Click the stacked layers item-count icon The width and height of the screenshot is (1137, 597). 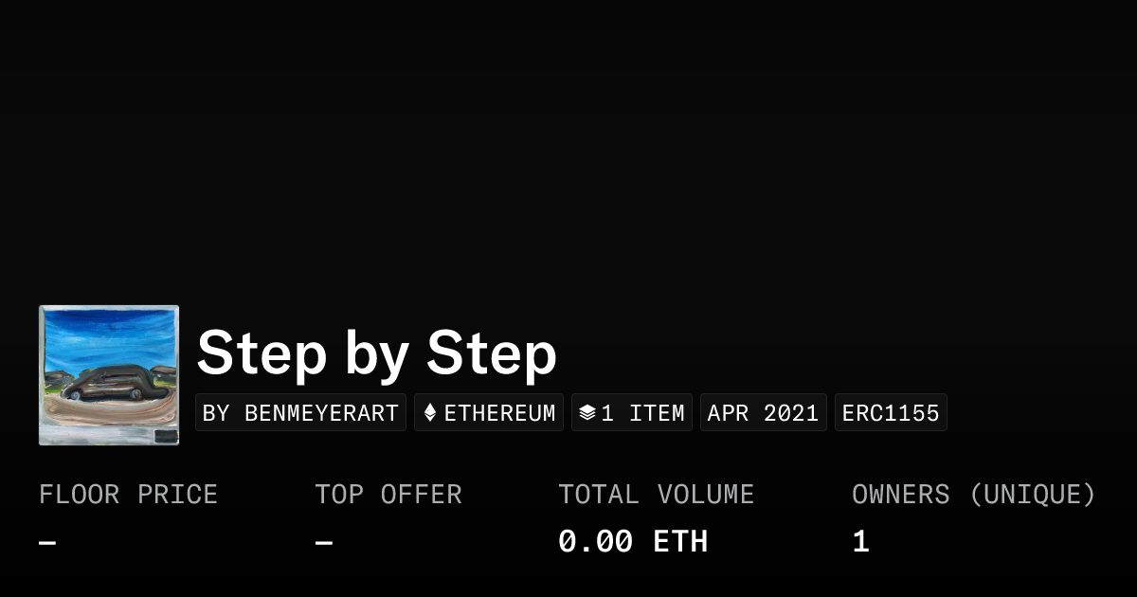[587, 413]
